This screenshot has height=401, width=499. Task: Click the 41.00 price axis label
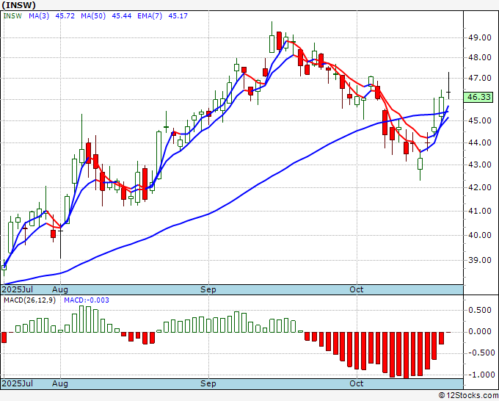[480, 211]
